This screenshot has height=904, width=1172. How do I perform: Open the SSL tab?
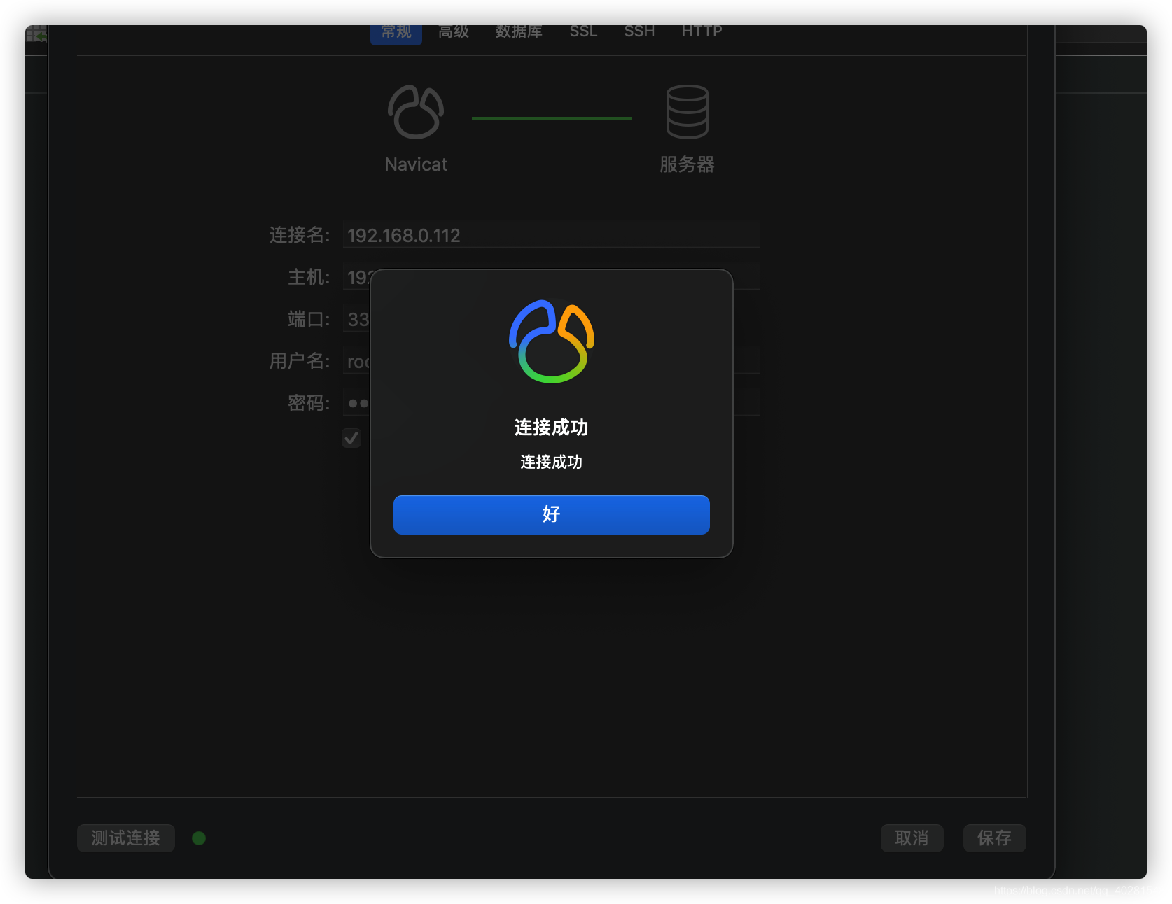[582, 31]
